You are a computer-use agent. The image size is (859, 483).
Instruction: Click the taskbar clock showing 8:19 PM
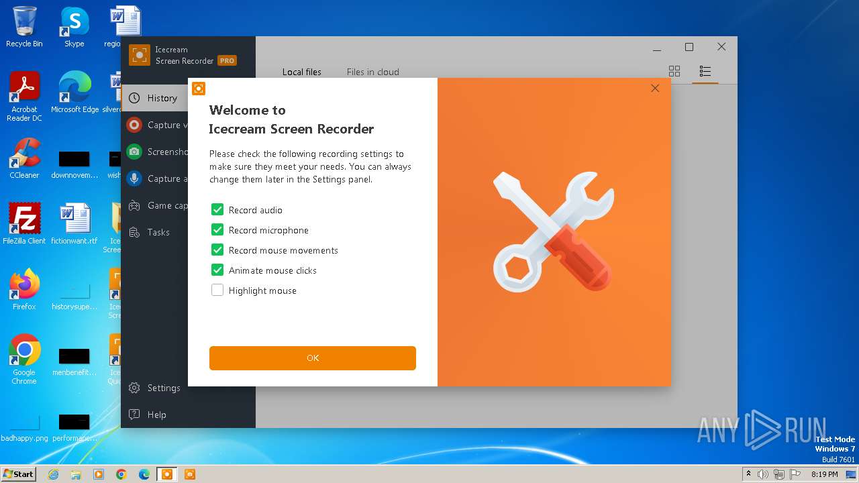pos(824,474)
